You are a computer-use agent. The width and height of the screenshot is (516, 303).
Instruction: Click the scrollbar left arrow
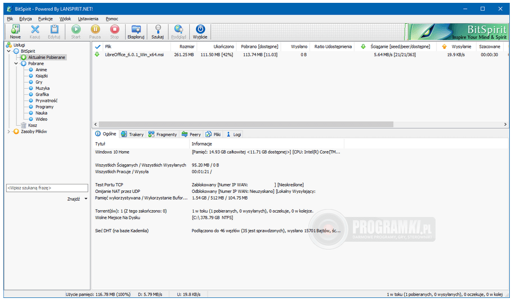96,124
